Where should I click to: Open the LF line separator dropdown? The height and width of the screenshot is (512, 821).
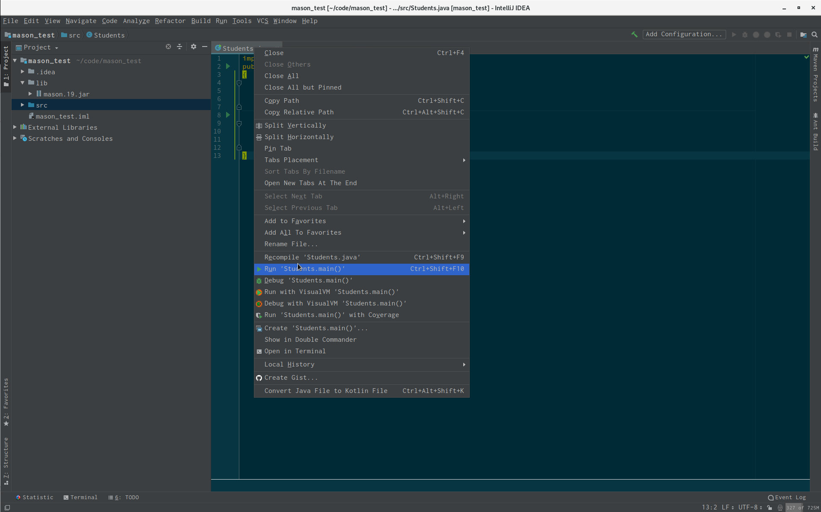[x=728, y=508]
